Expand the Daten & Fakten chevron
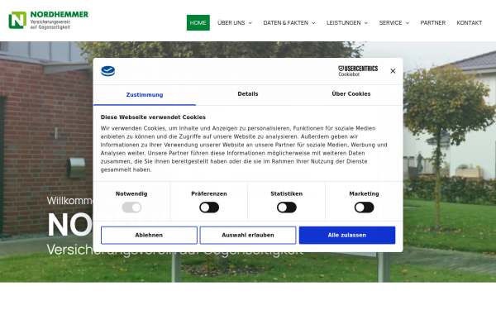The height and width of the screenshot is (310, 496). [313, 23]
